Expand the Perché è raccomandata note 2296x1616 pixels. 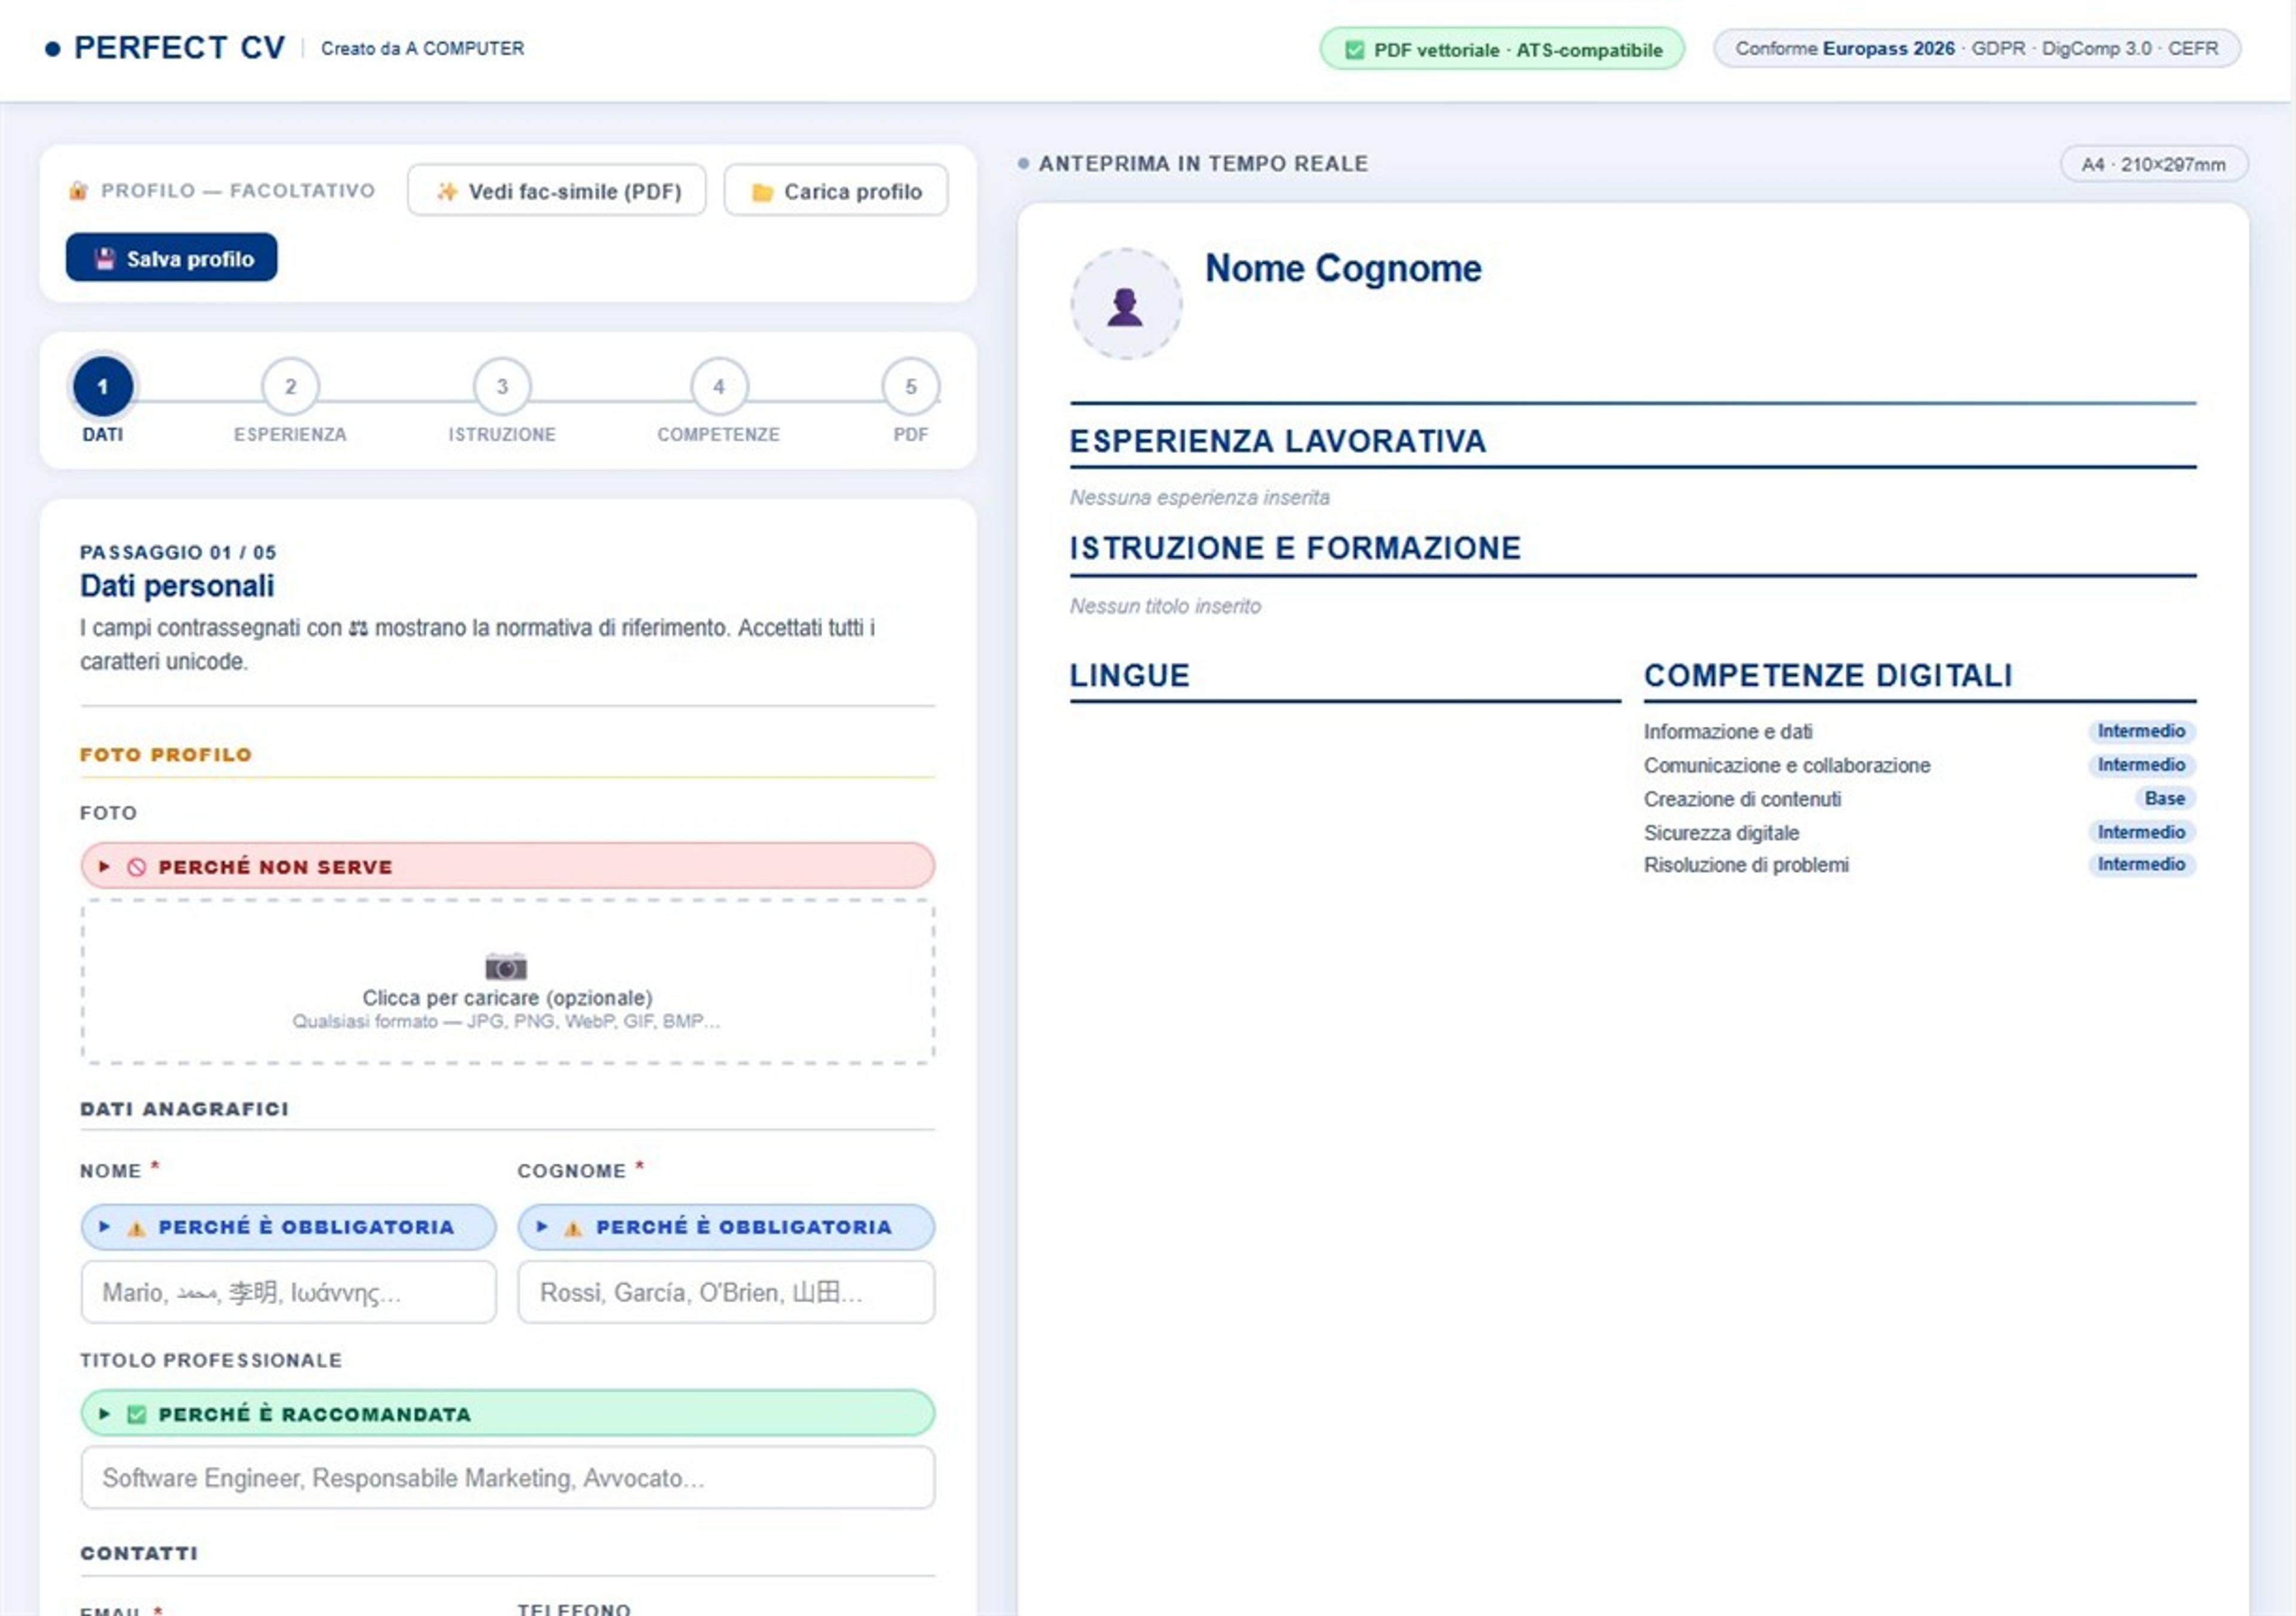[x=508, y=1413]
